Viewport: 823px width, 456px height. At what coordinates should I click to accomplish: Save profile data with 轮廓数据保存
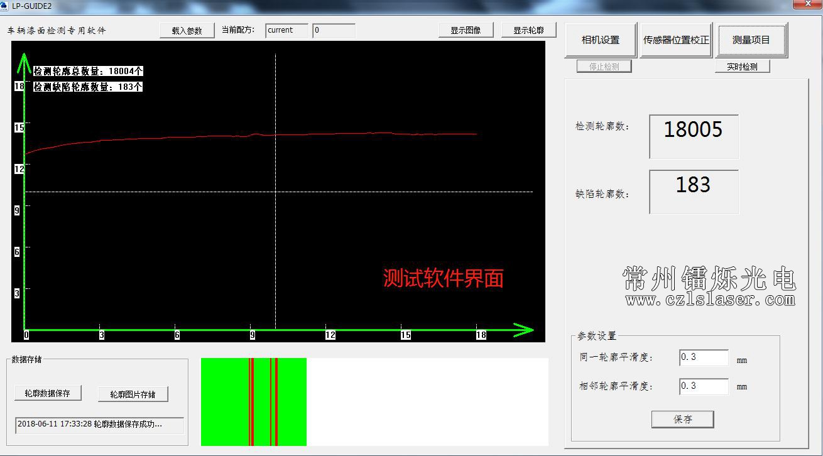click(x=48, y=392)
